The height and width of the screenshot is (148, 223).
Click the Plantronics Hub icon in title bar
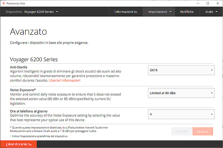click(3, 3)
